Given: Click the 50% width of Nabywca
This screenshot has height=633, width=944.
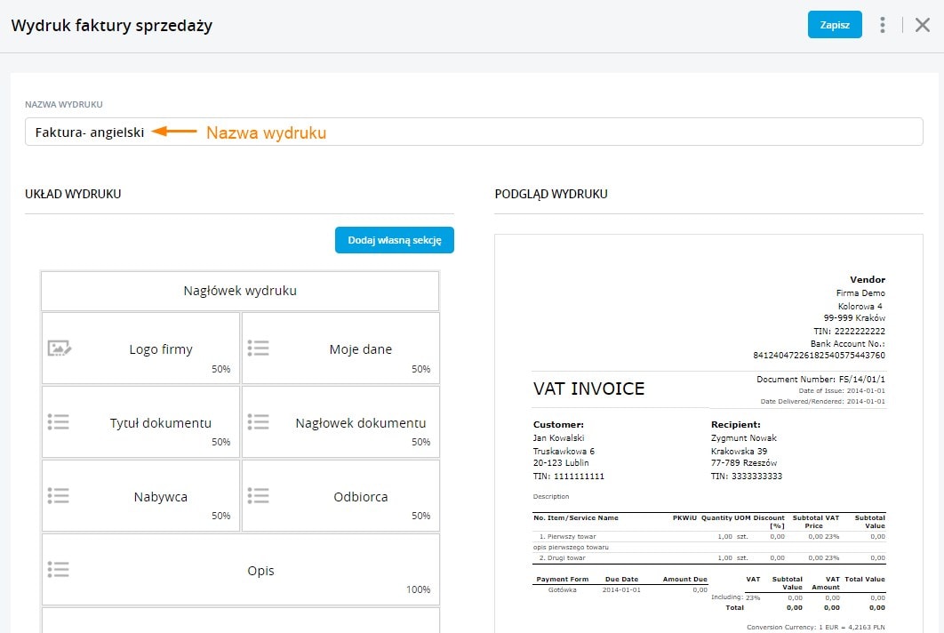Looking at the screenshot, I should (221, 516).
